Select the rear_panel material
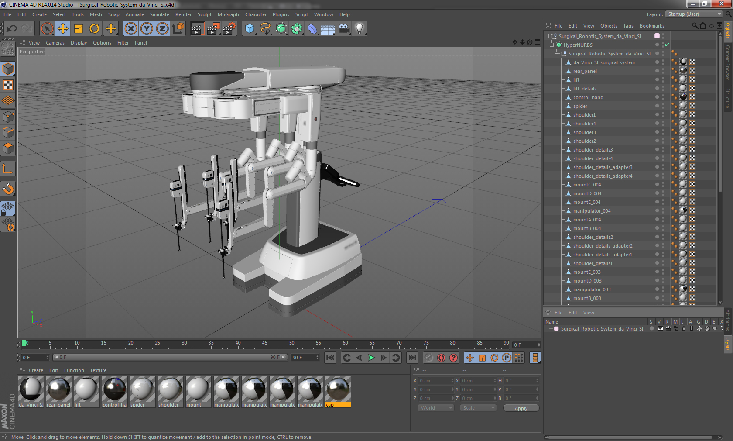This screenshot has height=441, width=733. [x=58, y=392]
